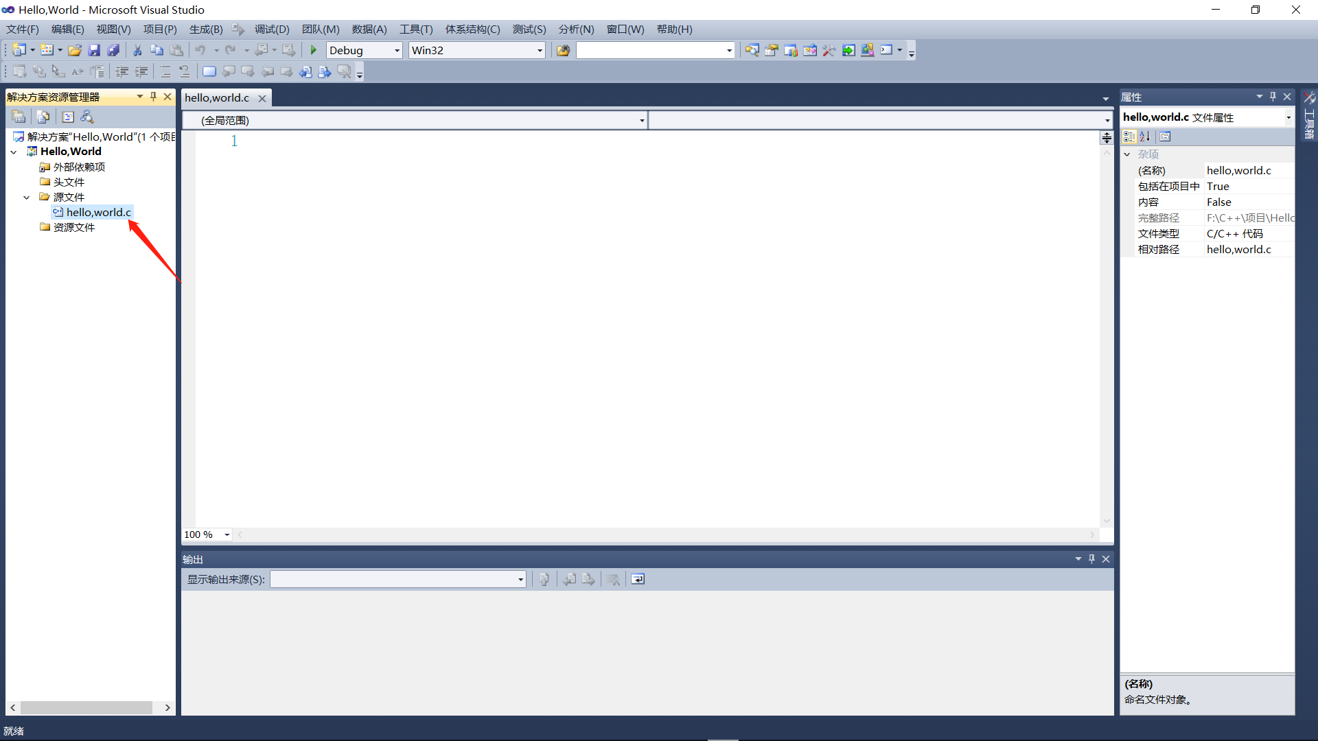Switch Properties panel to Alphabetical sorting
Viewport: 1318px width, 741px height.
click(1145, 137)
